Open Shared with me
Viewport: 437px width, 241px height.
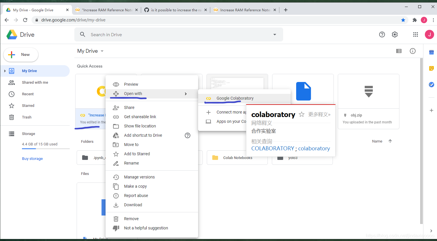[35, 83]
